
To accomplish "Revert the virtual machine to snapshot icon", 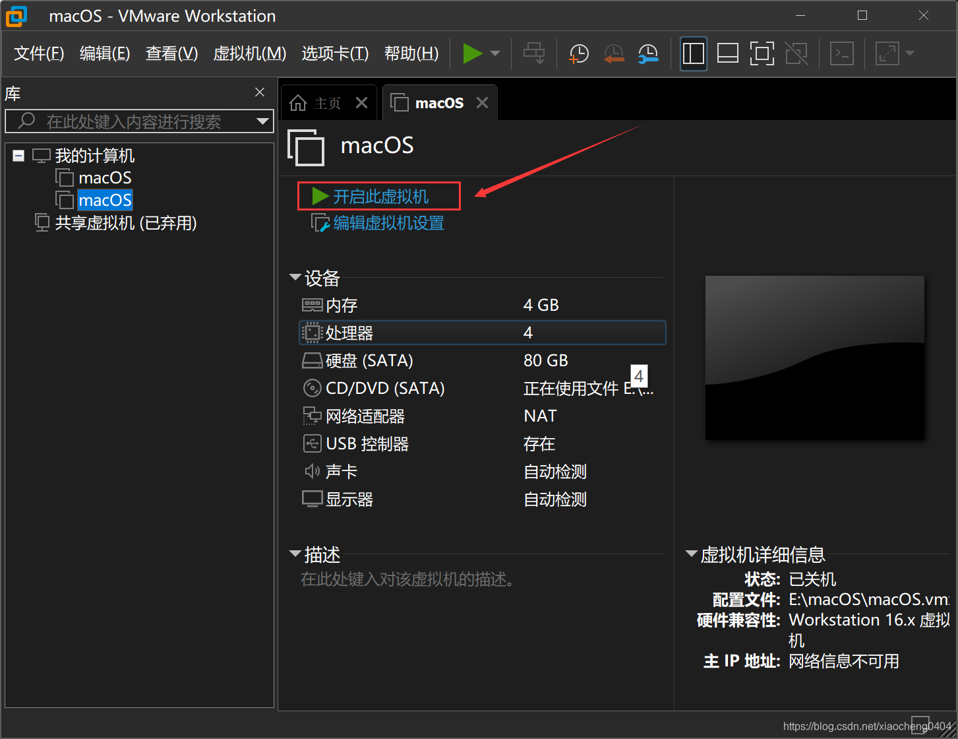I will coord(614,53).
